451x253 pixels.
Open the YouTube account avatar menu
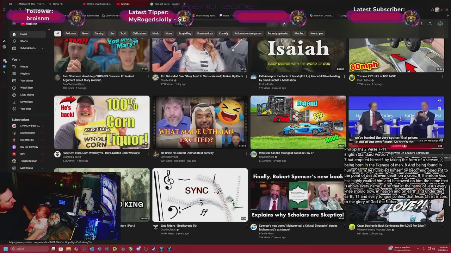pos(440,24)
